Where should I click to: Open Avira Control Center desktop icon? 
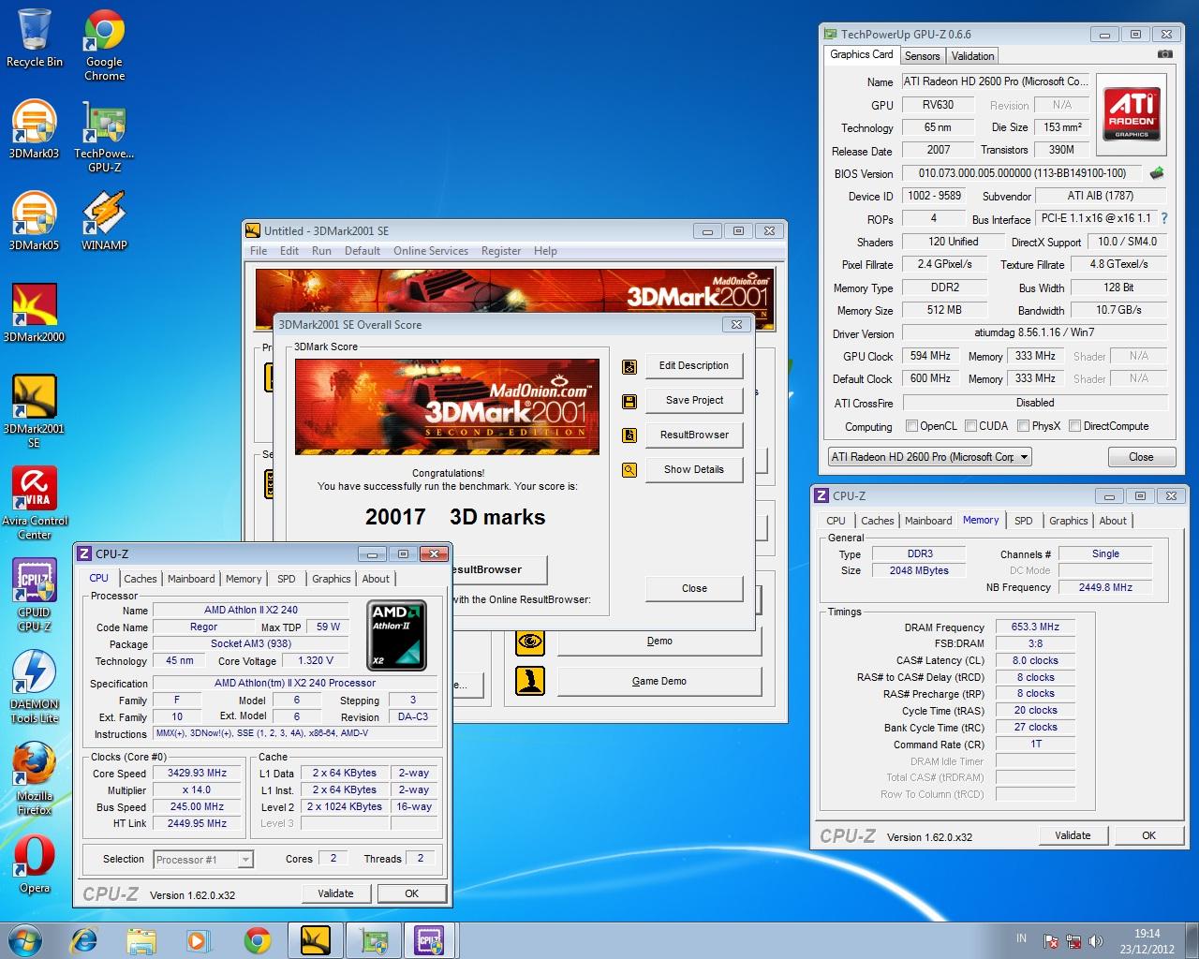pyautogui.click(x=34, y=503)
